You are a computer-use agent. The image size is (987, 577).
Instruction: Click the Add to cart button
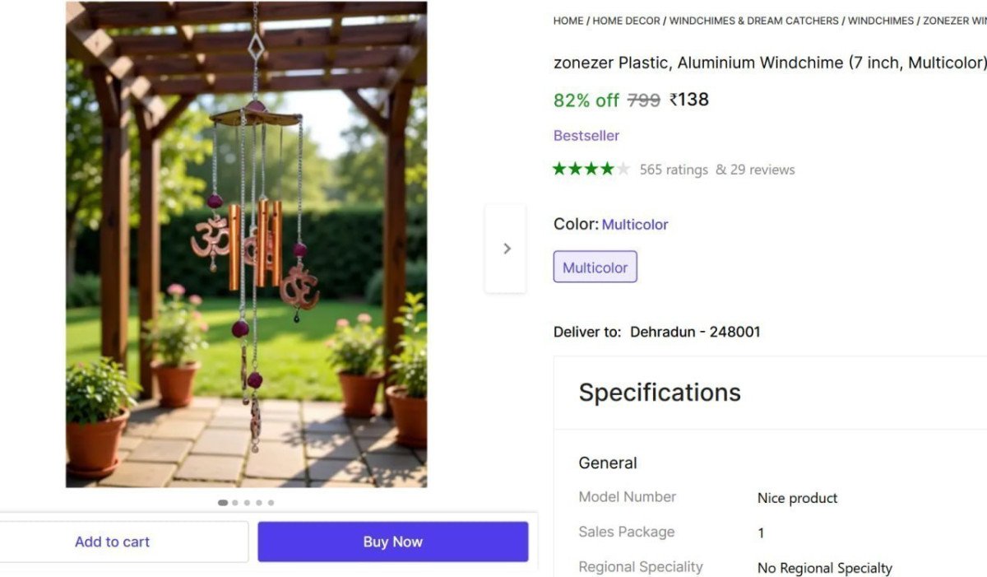(112, 541)
